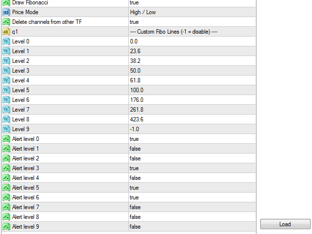Click the Level 9 double icon
312x234 pixels.
coord(6,129)
